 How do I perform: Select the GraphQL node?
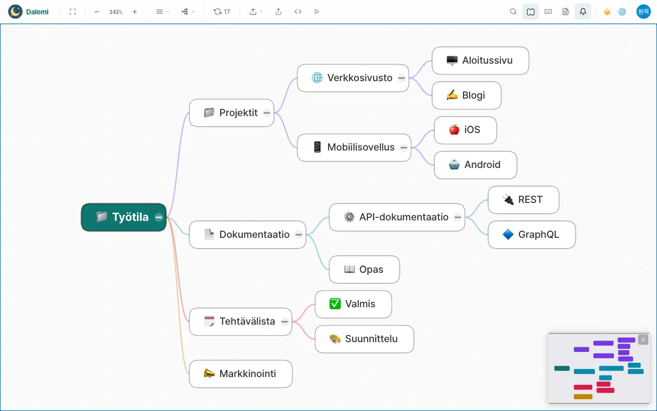[x=532, y=235]
